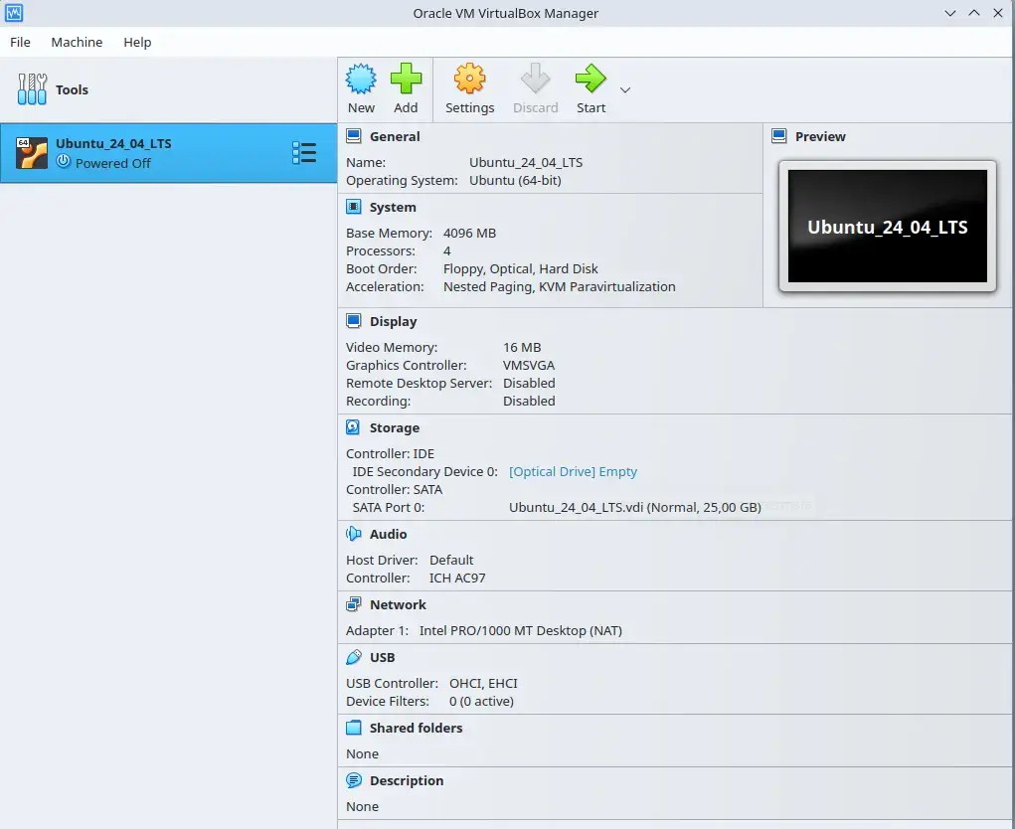Click the Optical Drive Empty link
1015x829 pixels.
click(573, 471)
